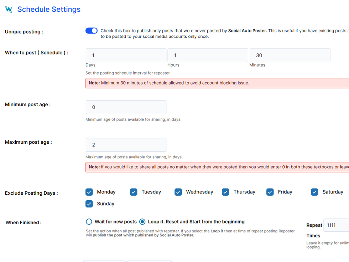Focus the Maximum post age field
The height and width of the screenshot is (262, 349).
[x=126, y=145]
